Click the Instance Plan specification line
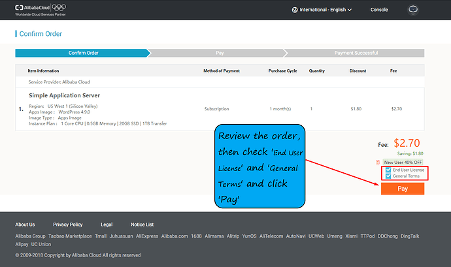Screen dimensions: 451x267 tap(97, 123)
